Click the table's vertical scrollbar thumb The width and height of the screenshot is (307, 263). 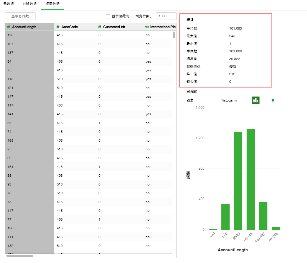[x=174, y=35]
